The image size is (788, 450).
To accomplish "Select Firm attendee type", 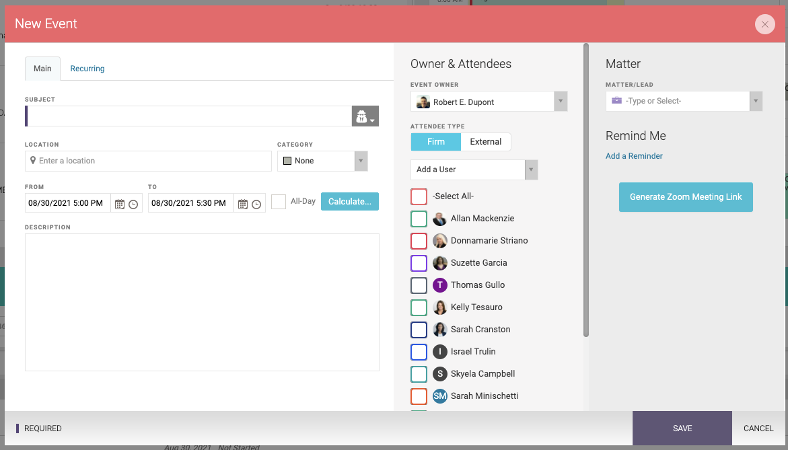I will click(x=435, y=142).
